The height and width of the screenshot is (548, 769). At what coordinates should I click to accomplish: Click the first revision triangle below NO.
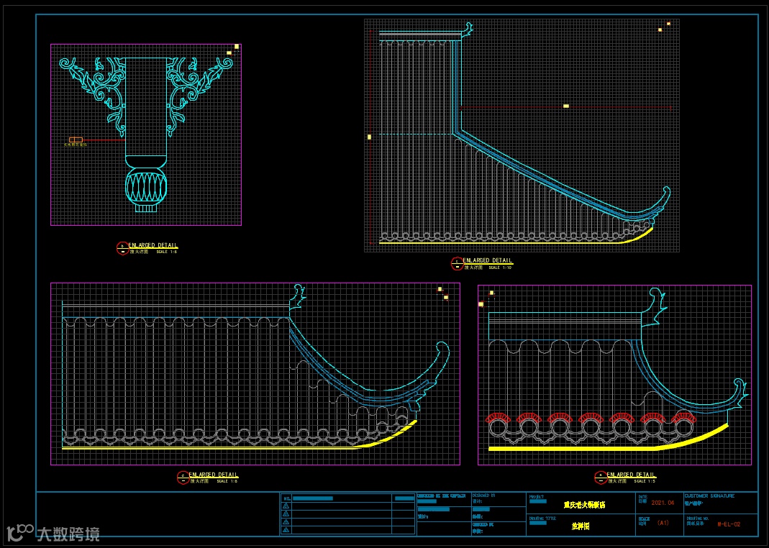pyautogui.click(x=286, y=506)
